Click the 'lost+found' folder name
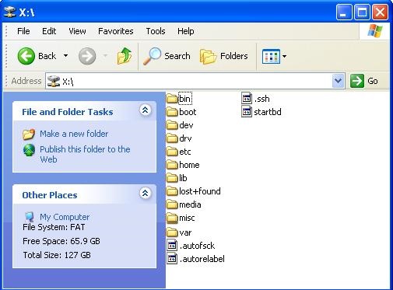This screenshot has width=393, height=290. pos(200,191)
